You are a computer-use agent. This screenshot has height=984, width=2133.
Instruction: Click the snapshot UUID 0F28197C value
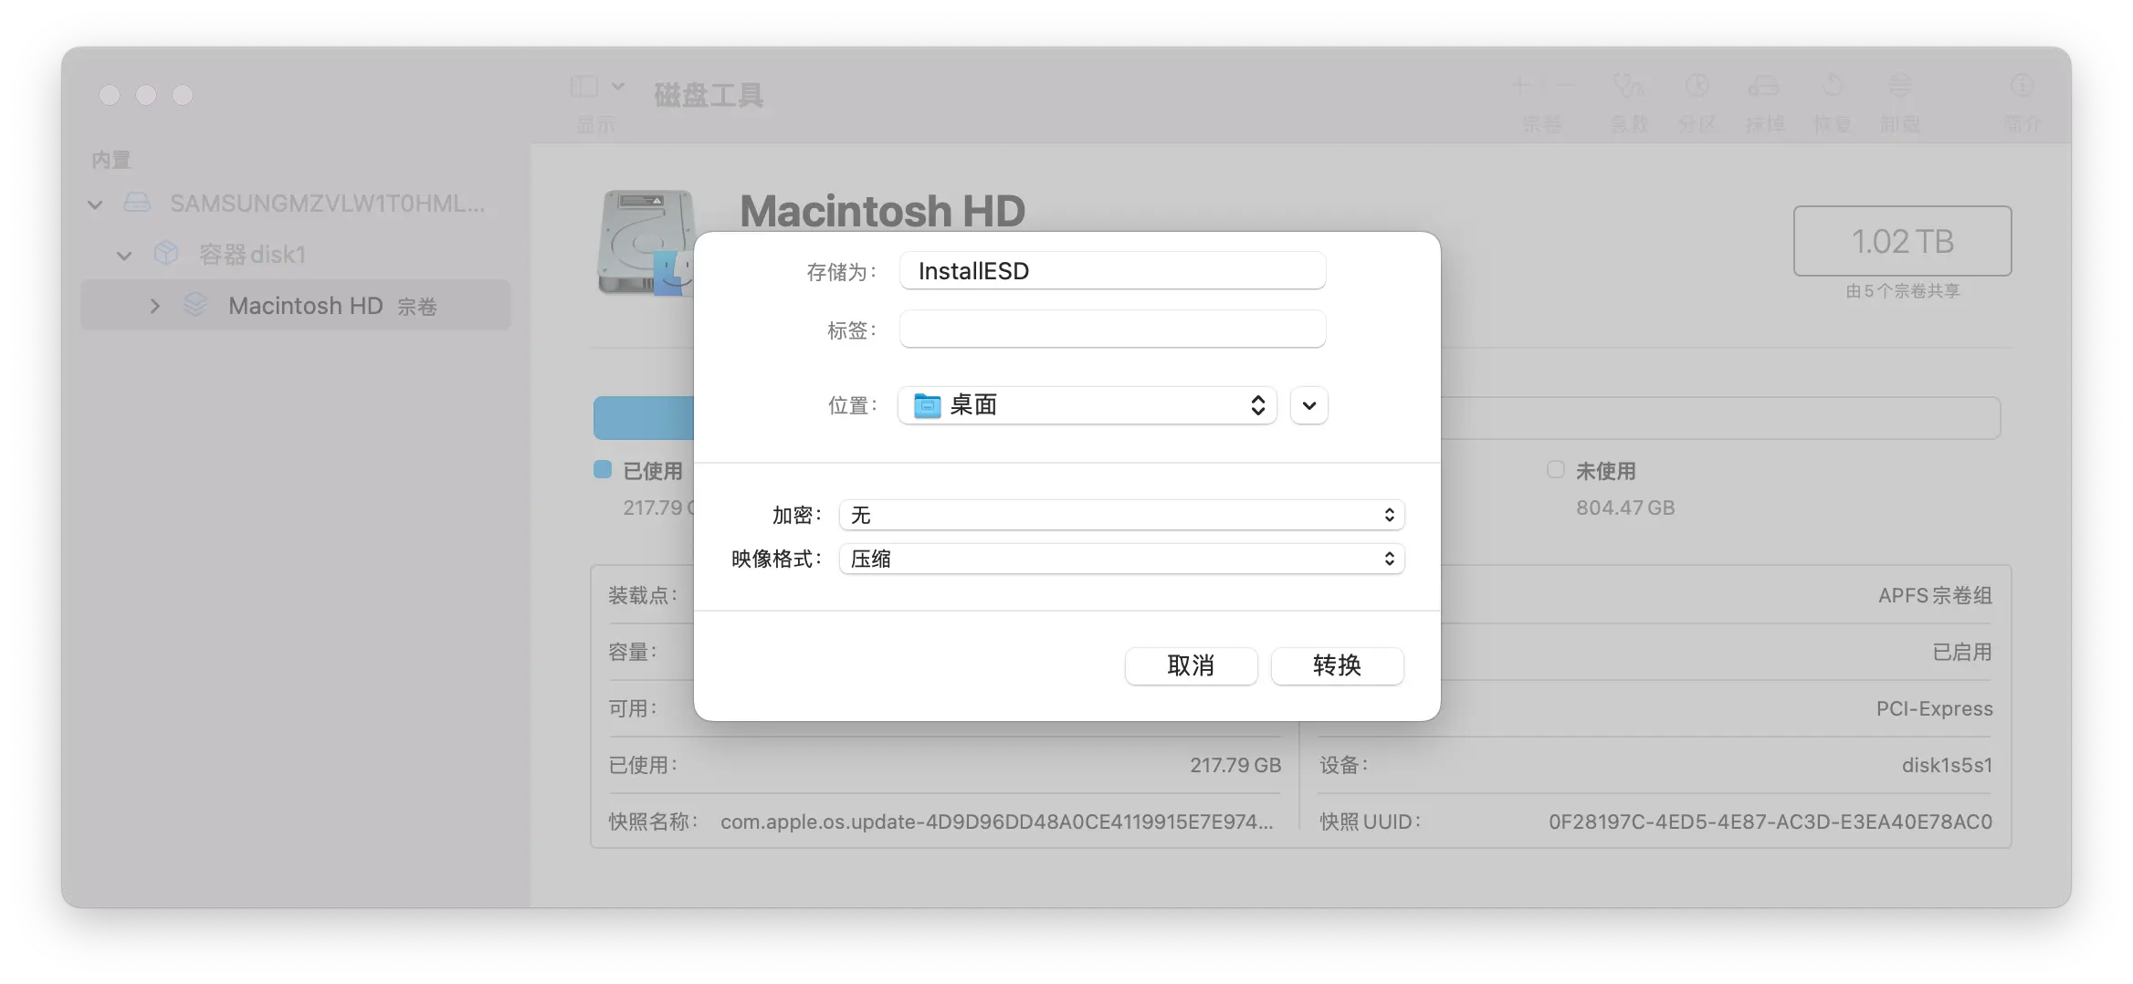(1770, 822)
